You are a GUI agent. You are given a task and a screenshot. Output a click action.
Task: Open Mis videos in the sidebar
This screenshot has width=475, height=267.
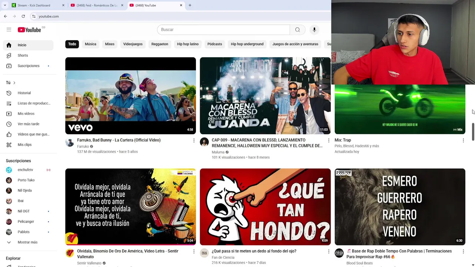coord(28,113)
